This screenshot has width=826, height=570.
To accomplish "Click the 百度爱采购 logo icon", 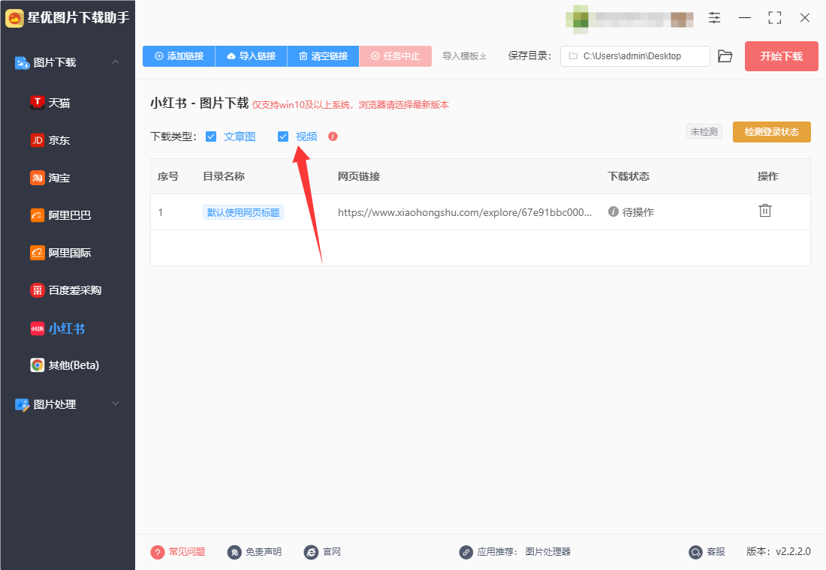I will point(37,290).
